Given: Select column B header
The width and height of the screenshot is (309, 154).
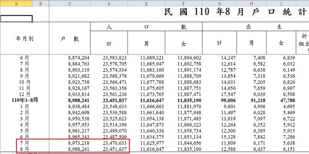Looking at the screenshot, I should (41, 3).
